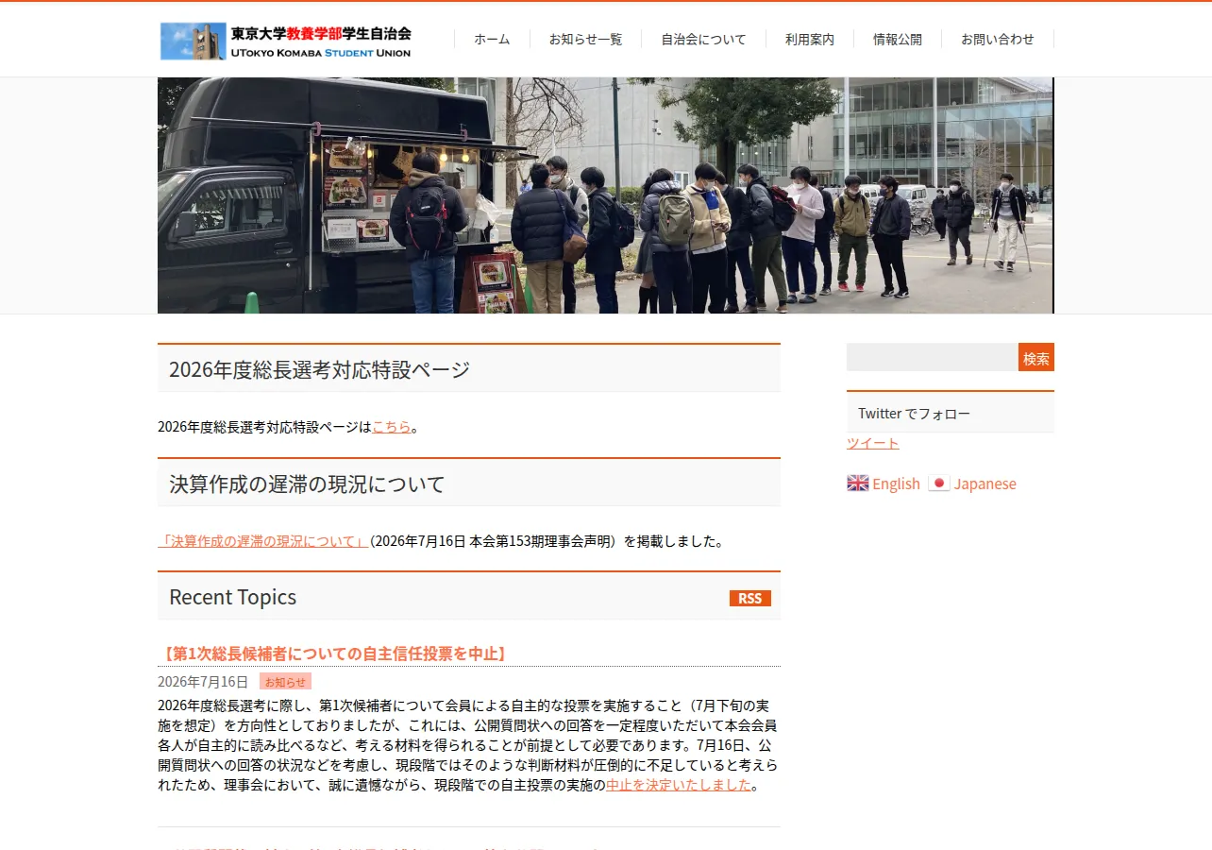Go to 利用案内 page
The height and width of the screenshot is (850, 1212).
point(810,39)
